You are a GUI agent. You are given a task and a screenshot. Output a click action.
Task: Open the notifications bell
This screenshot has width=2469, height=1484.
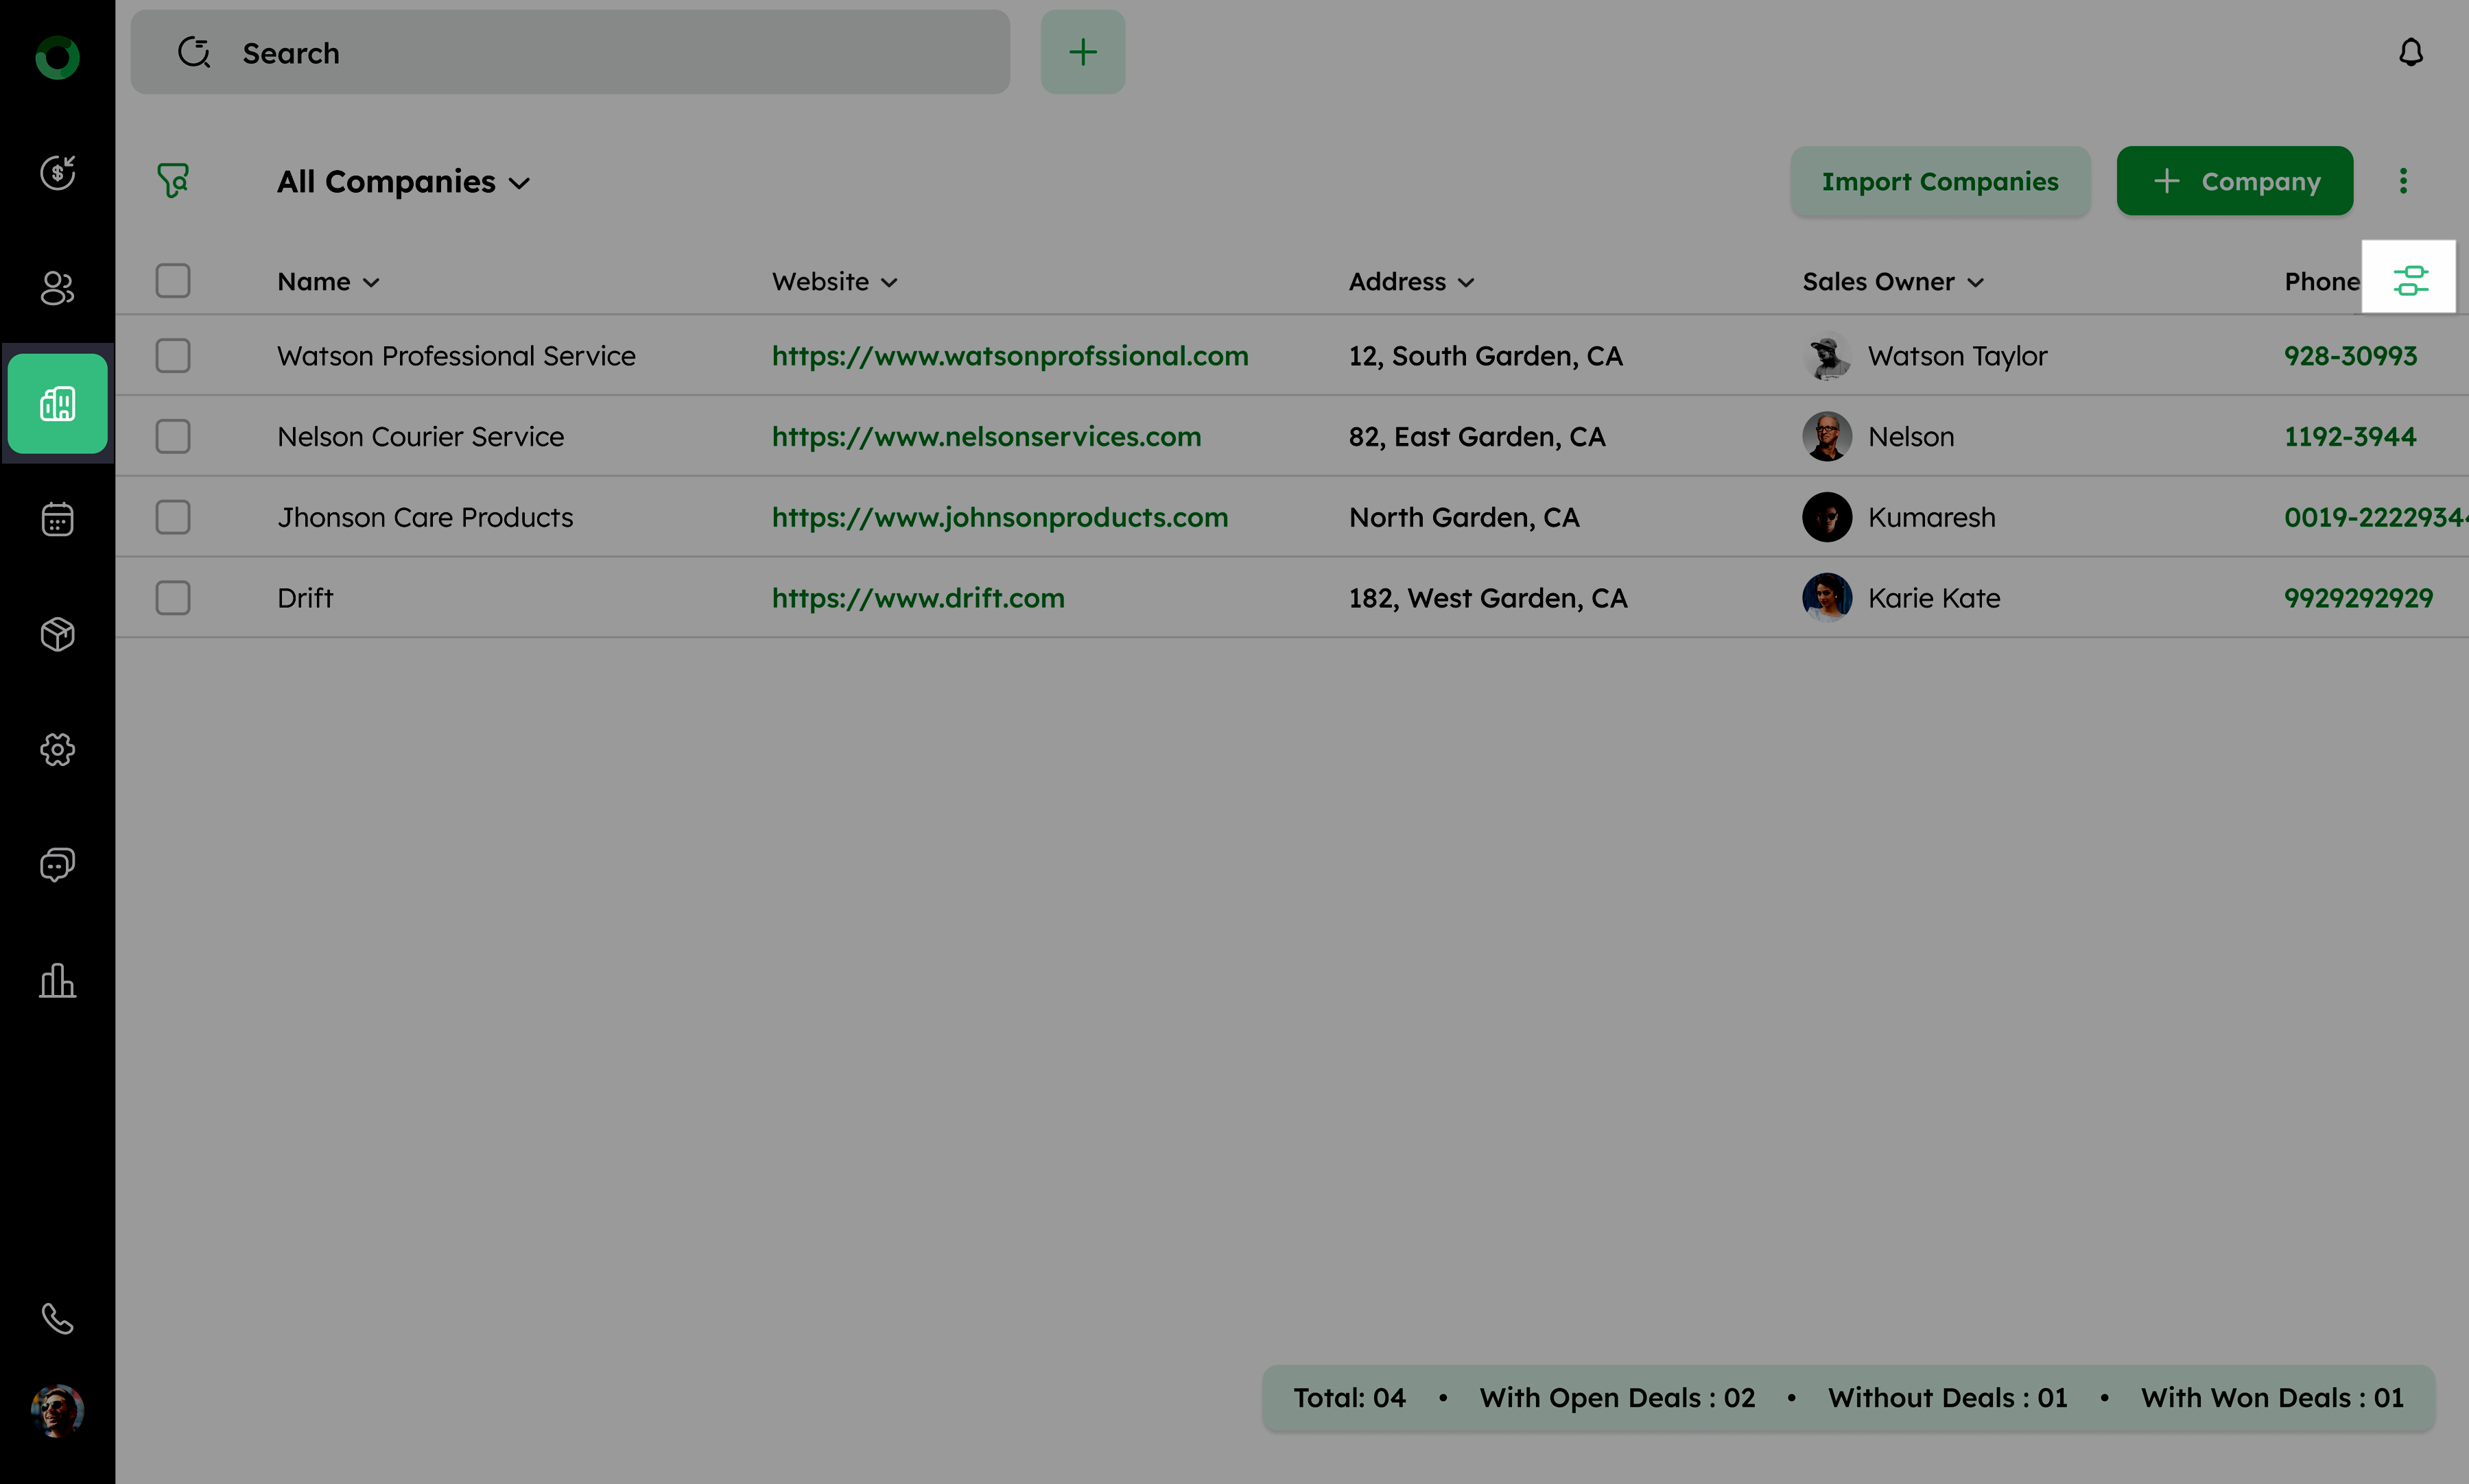2410,52
